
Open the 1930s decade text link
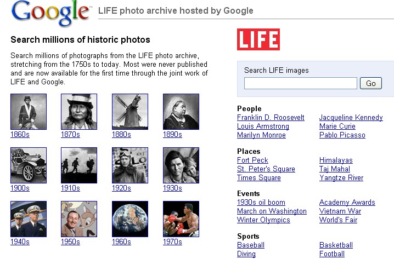pos(172,188)
